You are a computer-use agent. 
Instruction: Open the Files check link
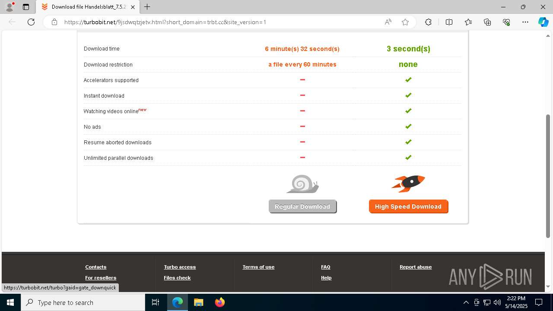[x=177, y=278]
